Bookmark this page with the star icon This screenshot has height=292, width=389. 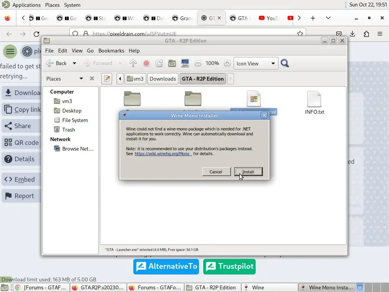(300, 34)
